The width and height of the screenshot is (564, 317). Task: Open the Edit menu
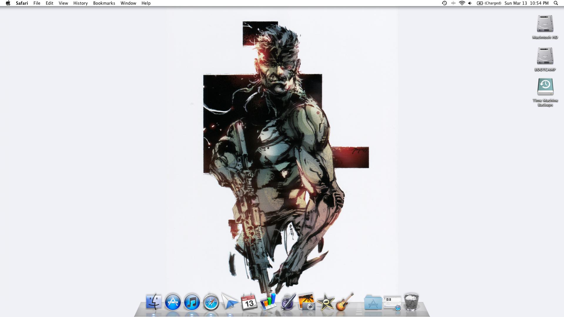tap(49, 3)
